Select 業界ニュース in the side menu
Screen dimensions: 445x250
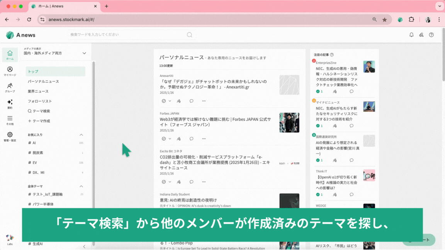click(38, 91)
